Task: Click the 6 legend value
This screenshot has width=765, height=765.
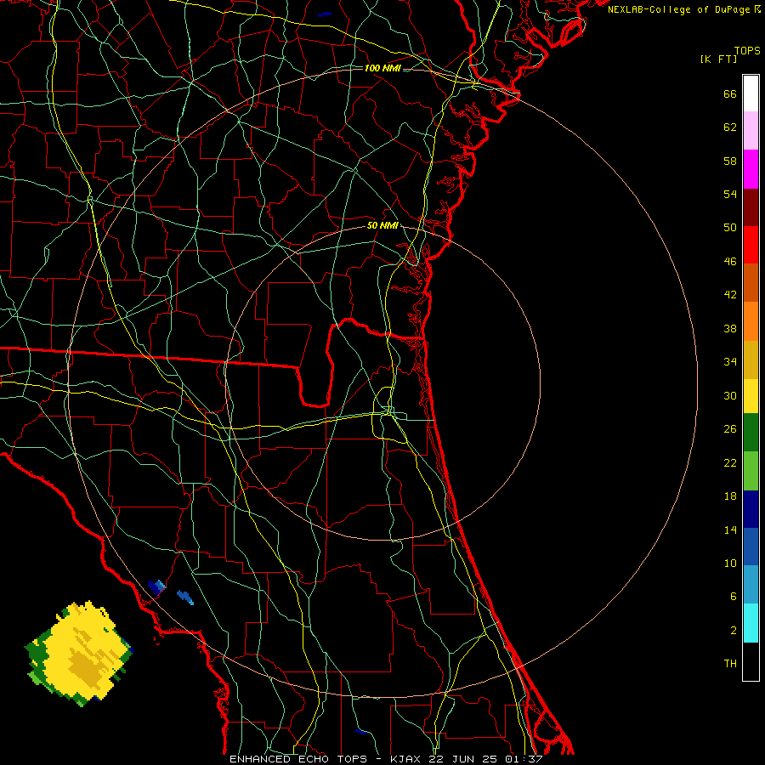Action: 734,596
